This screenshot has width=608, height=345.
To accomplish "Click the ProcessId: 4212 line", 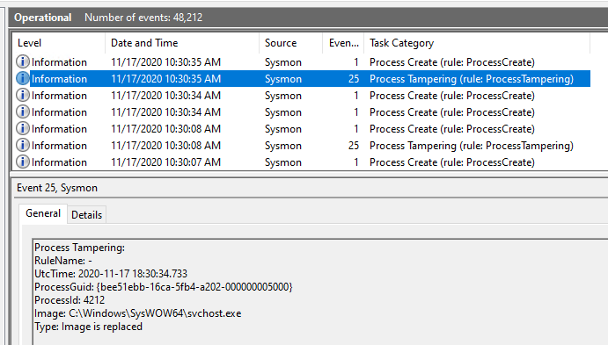I will point(70,300).
